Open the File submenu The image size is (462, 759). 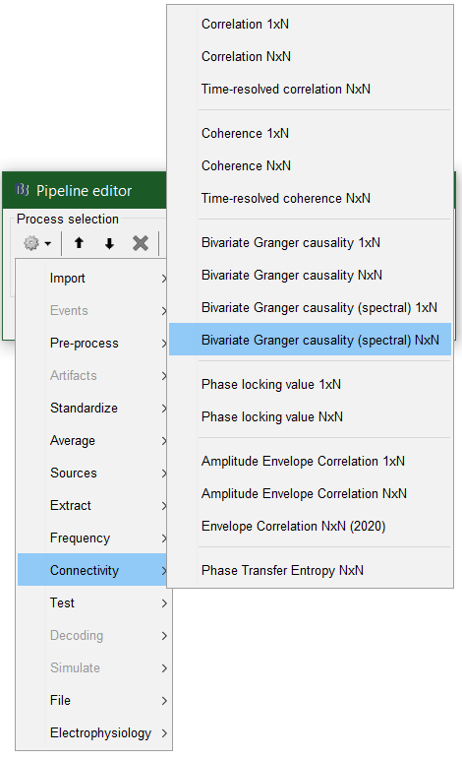(93, 700)
